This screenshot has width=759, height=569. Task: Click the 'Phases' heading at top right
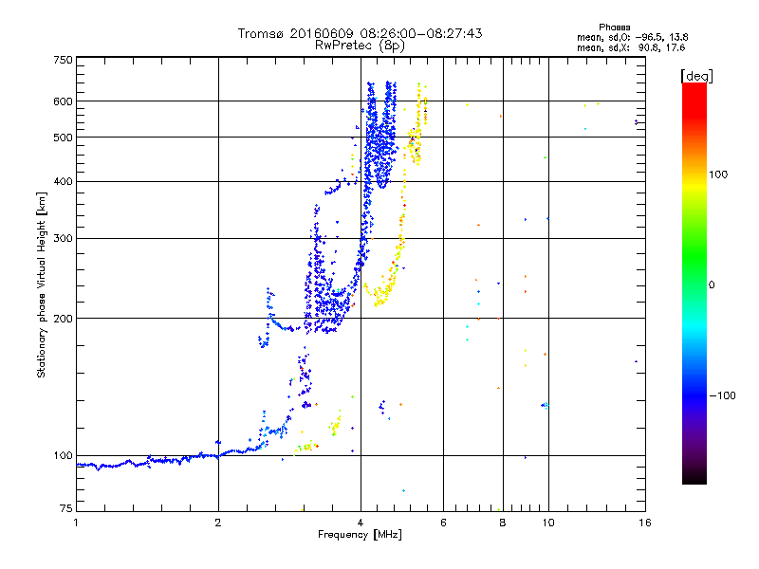[x=614, y=28]
